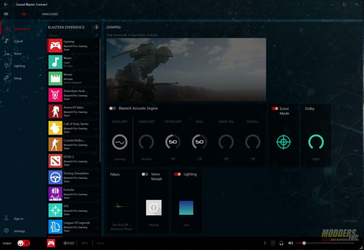Click the Dolby Night dial

(x=316, y=142)
